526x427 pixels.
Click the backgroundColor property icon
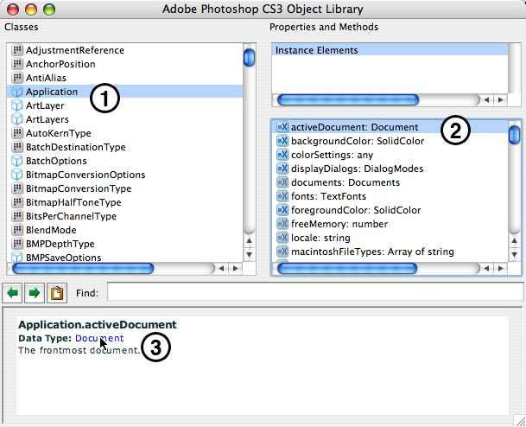(282, 141)
